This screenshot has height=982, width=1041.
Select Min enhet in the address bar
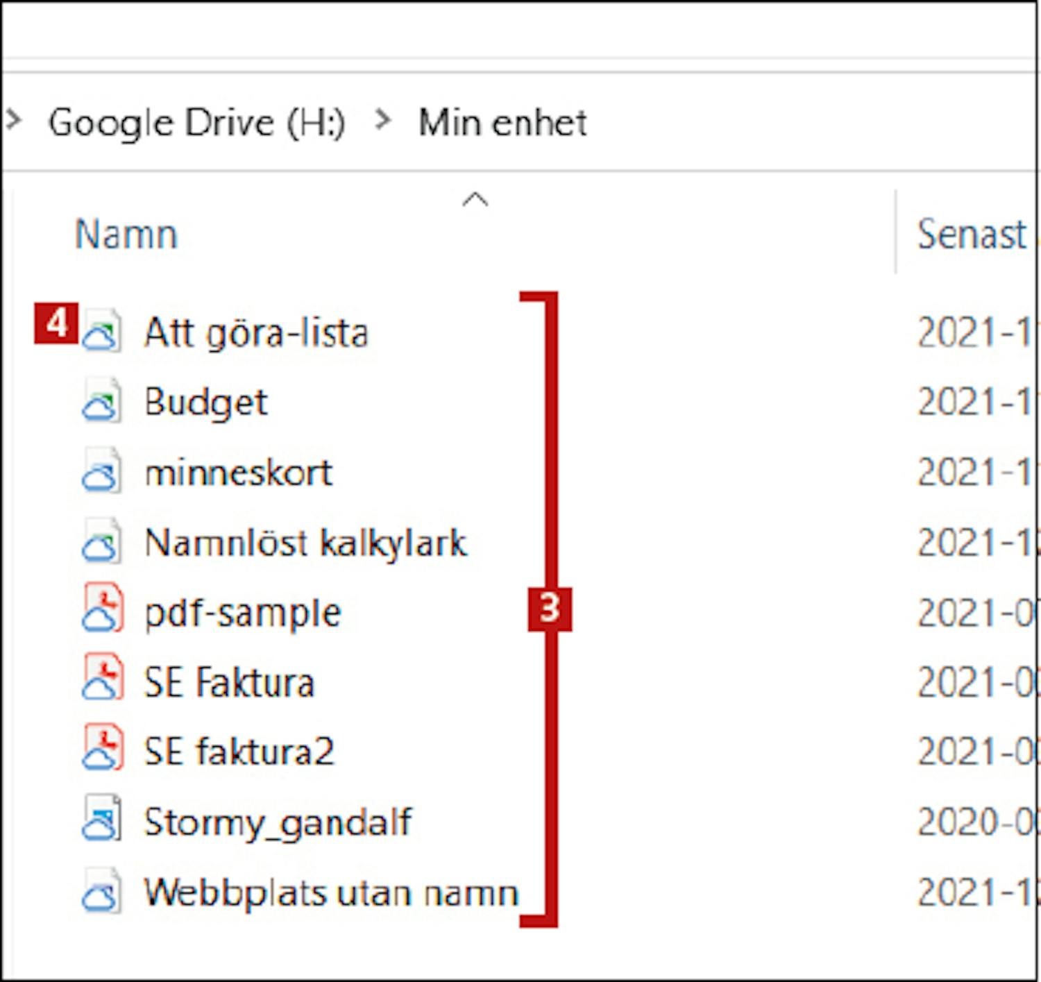point(502,123)
